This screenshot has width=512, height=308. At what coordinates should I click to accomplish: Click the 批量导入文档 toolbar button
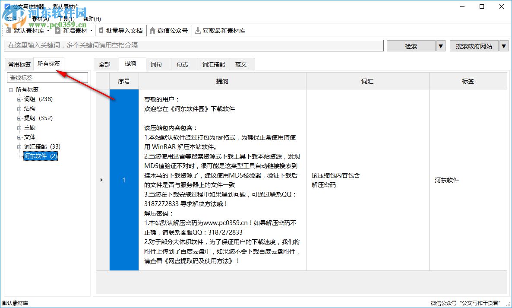click(x=121, y=31)
